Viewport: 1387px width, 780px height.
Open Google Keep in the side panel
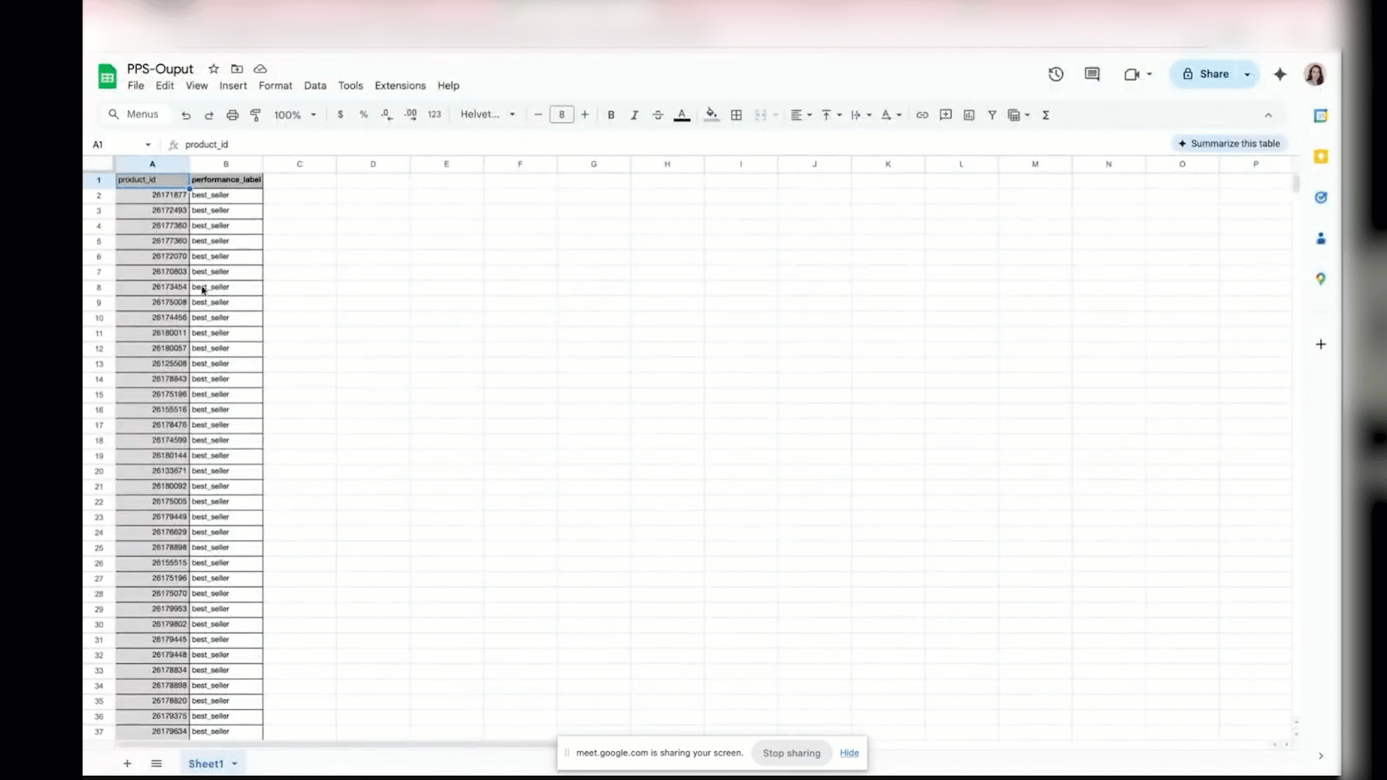point(1322,157)
